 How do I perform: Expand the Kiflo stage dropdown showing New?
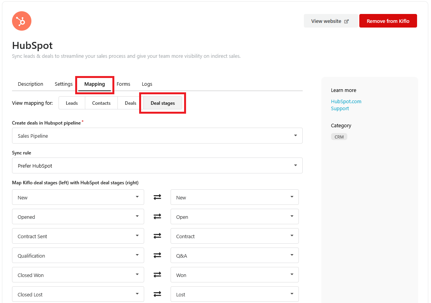point(78,197)
